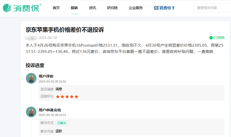Click donkey avatar beside 用户评价
The image size is (231, 137).
pyautogui.click(x=31, y=78)
